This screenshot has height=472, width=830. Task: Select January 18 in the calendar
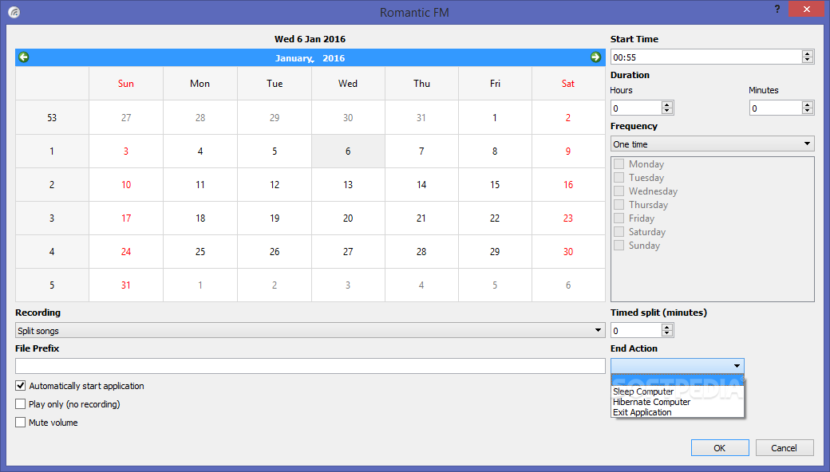pyautogui.click(x=200, y=218)
